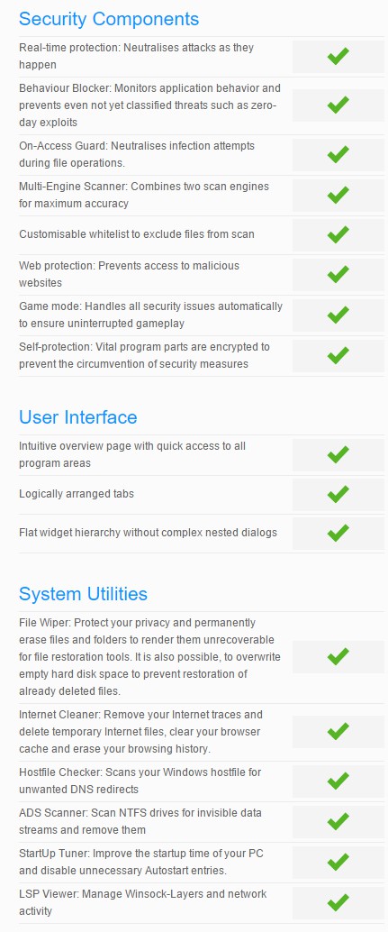This screenshot has height=932, width=388.
Task: Select the Multi-Engine Scanner checkmark icon
Action: (338, 195)
